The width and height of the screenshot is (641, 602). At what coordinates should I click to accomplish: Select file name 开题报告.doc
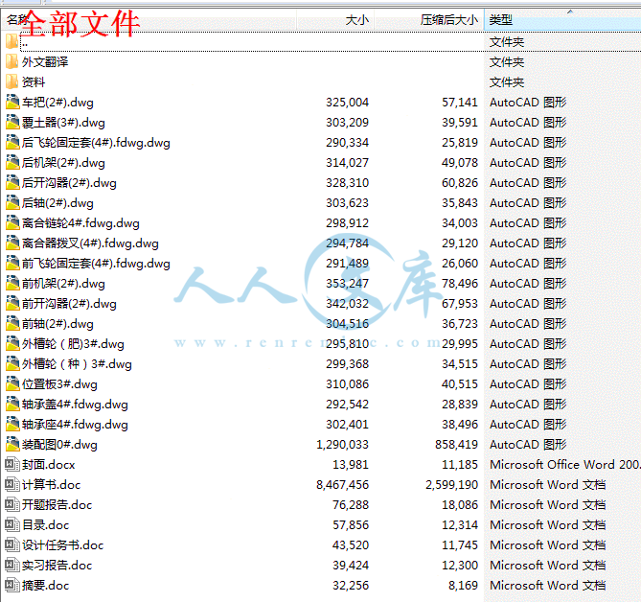tap(57, 504)
